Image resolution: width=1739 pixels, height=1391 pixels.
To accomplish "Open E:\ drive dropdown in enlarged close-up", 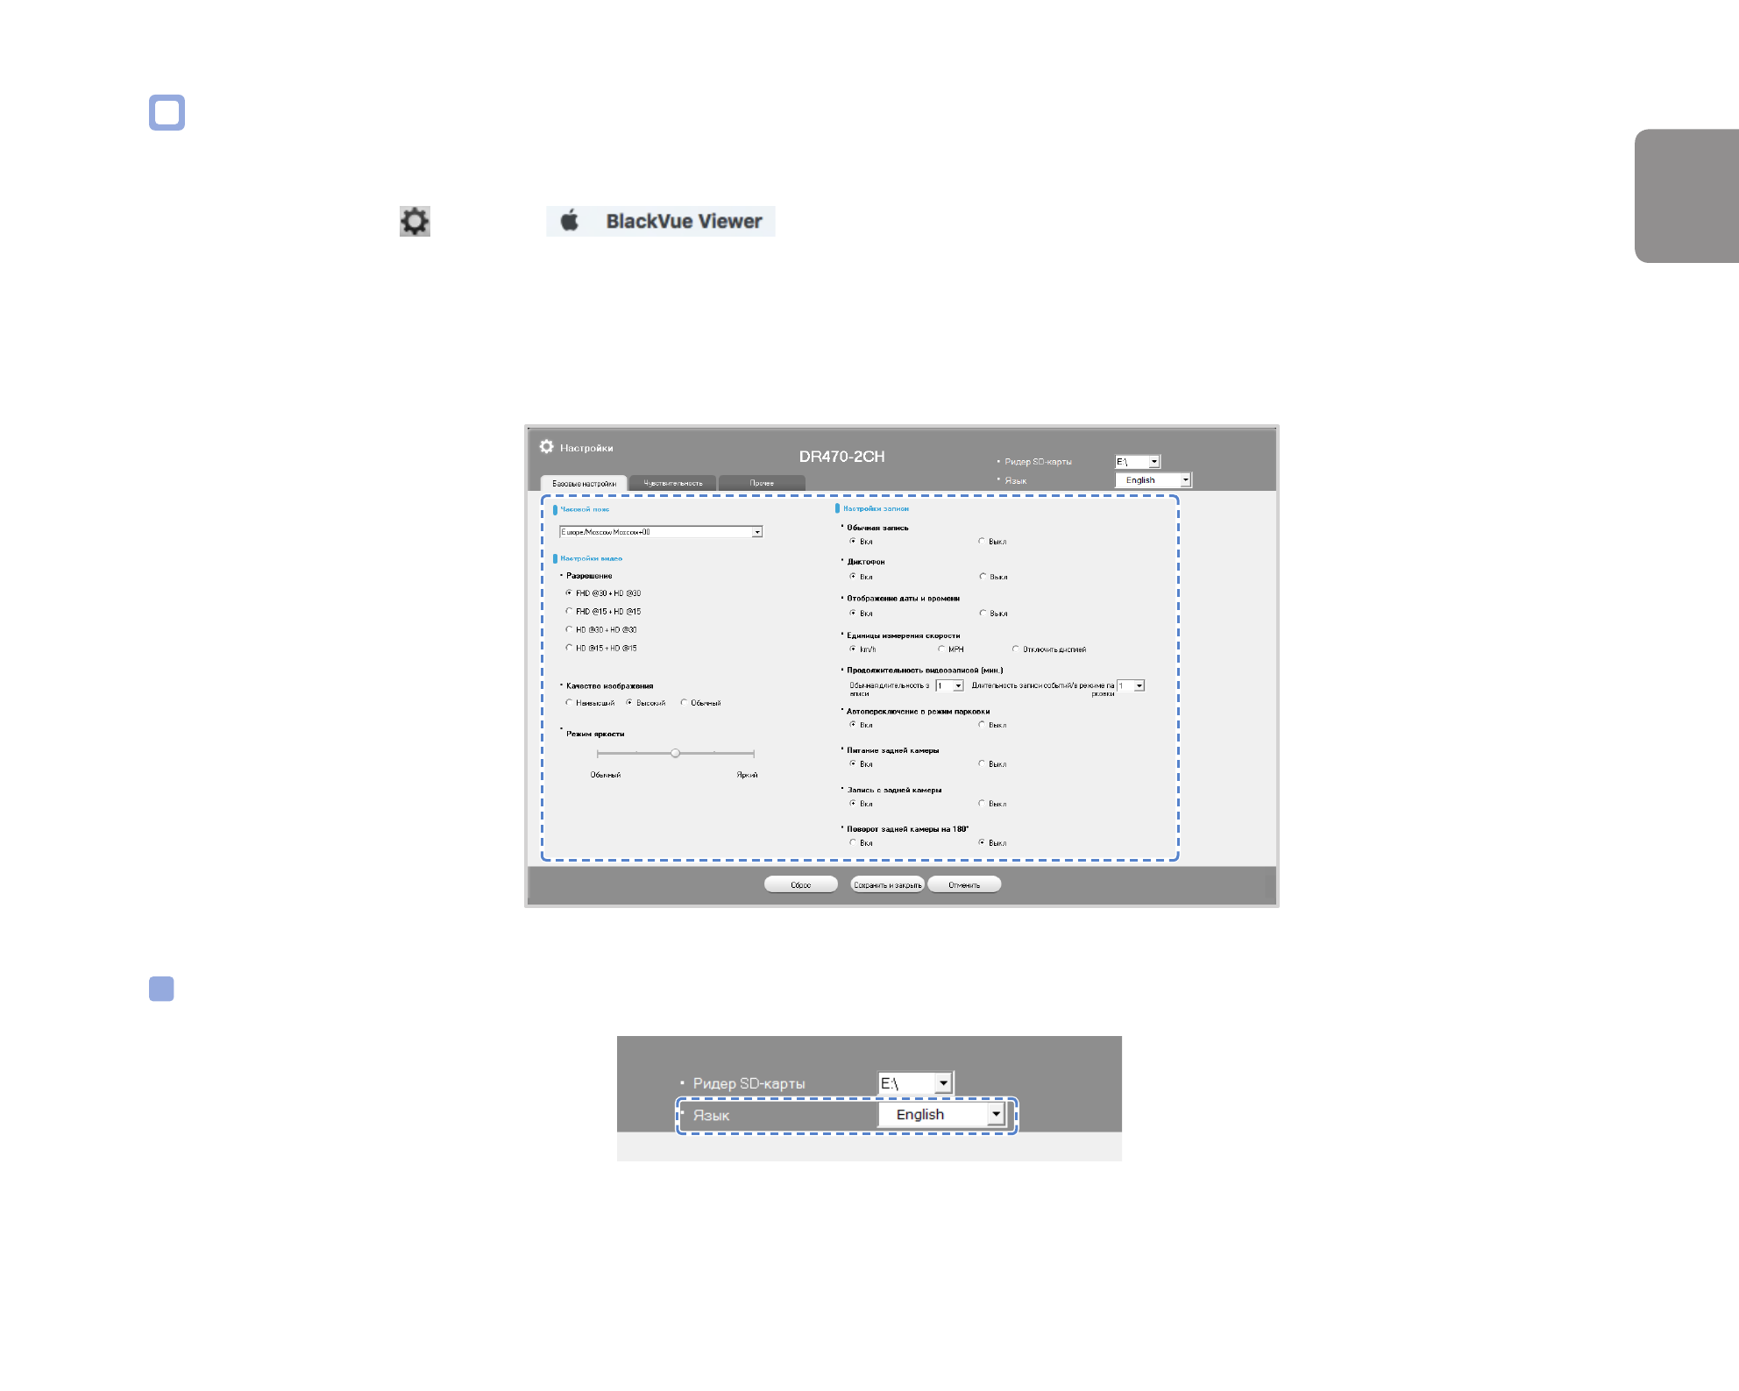I will pos(915,1083).
